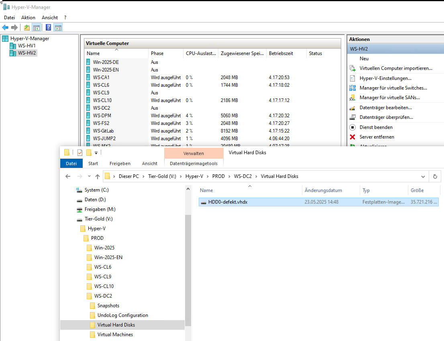
Task: Click the Explorer navigation pane scroll-up arrow
Action: [188, 189]
